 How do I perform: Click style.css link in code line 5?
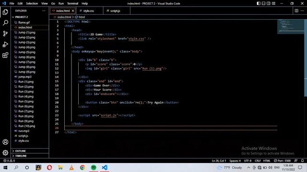[136, 39]
